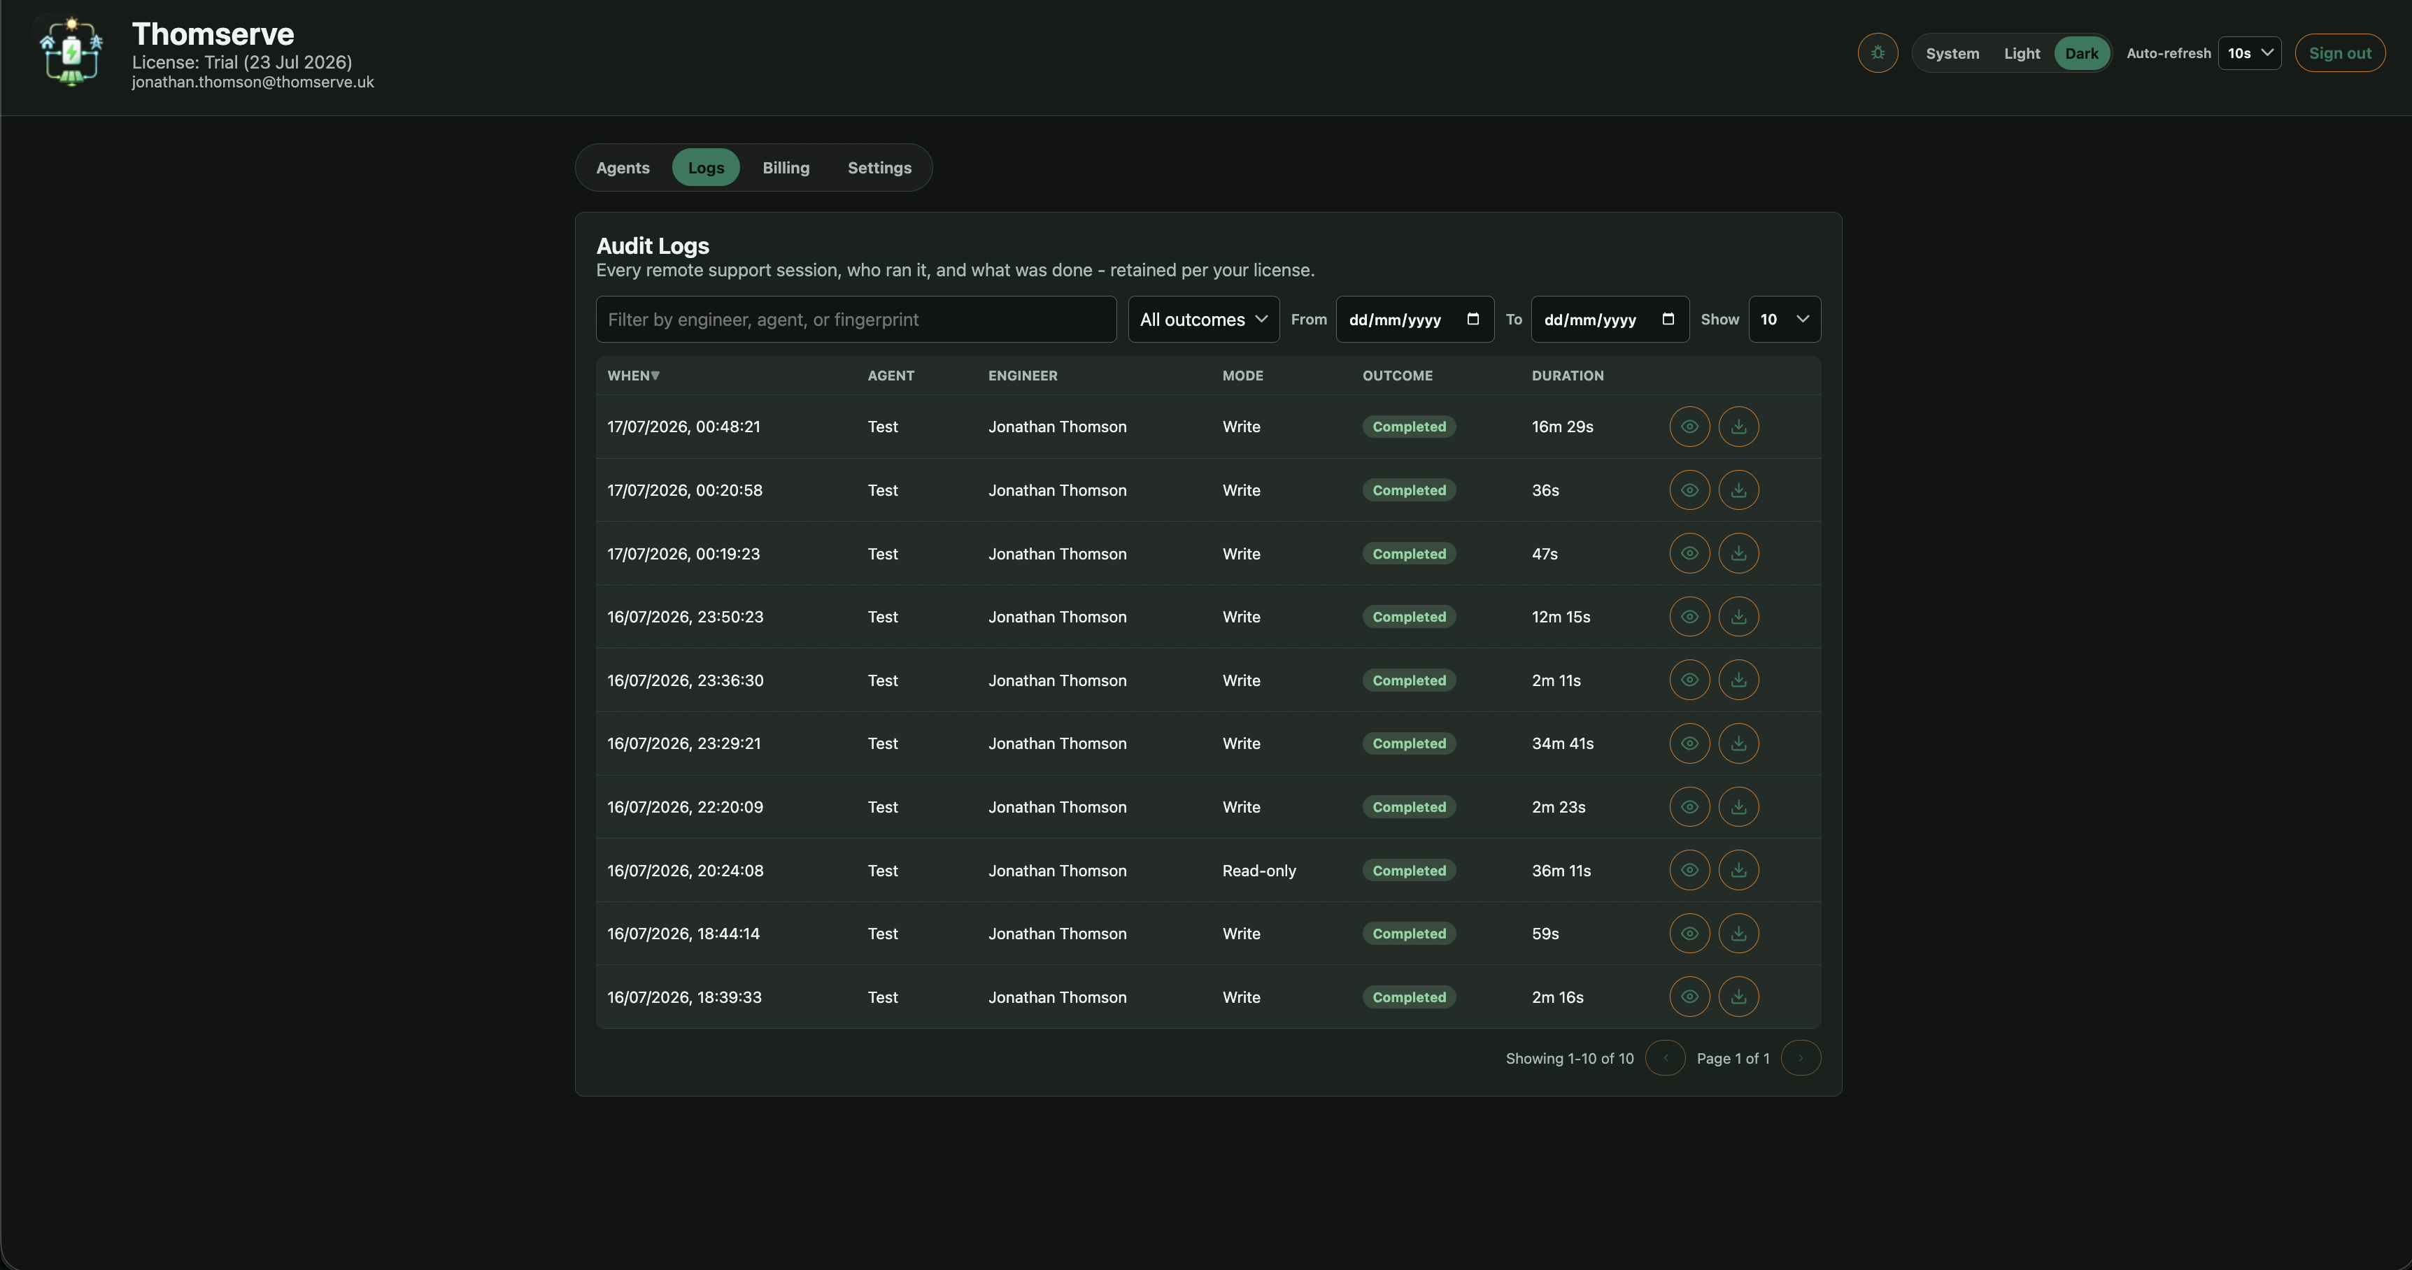Go to previous page of logs
Image resolution: width=2412 pixels, height=1270 pixels.
[x=1665, y=1059]
